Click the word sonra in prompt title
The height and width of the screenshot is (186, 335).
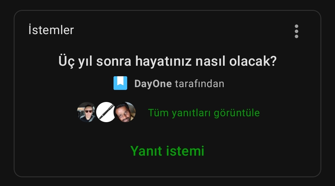pyautogui.click(x=114, y=61)
